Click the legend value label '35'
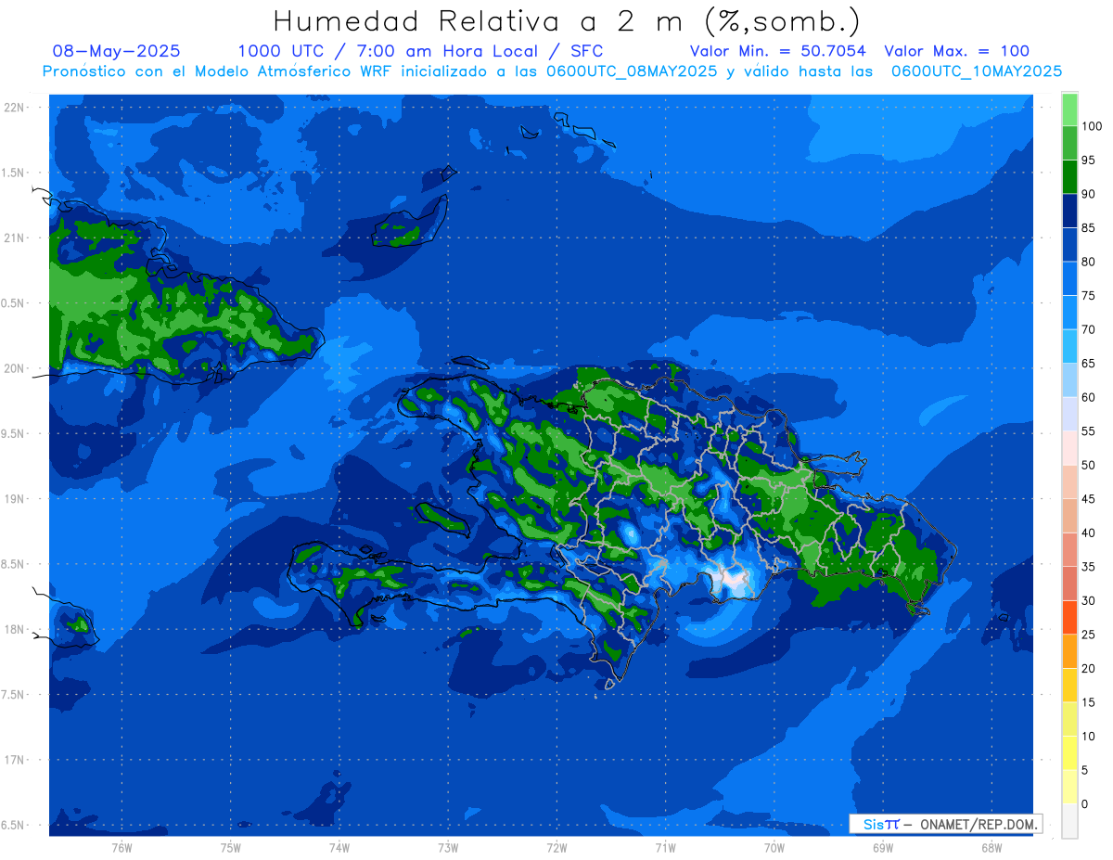 click(x=1088, y=567)
